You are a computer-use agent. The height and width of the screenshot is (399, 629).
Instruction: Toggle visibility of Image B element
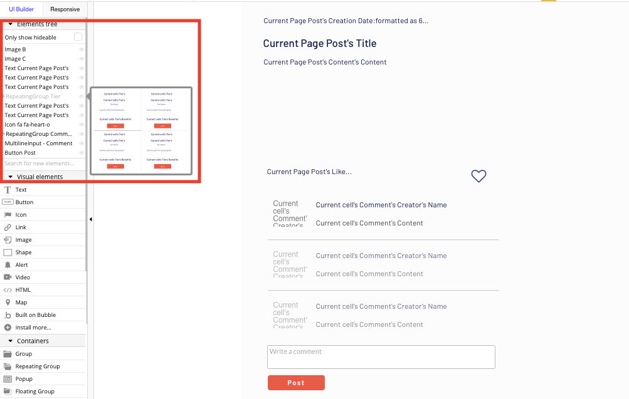82,49
